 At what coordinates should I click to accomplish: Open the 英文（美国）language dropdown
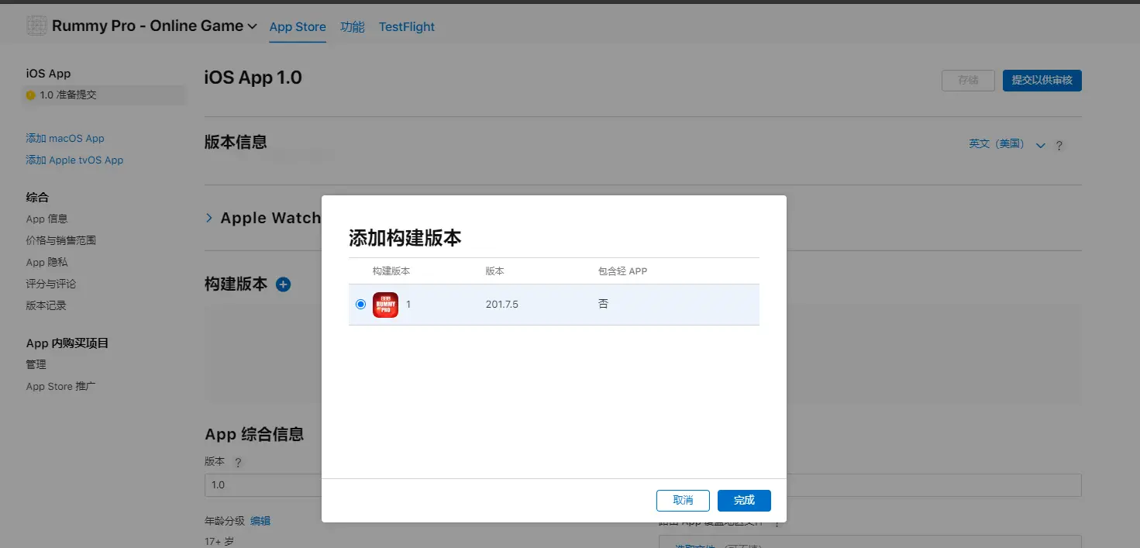coord(1007,144)
